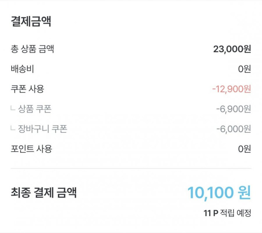
Task: Click the red -12,900원 coupon discount
Action: point(231,89)
